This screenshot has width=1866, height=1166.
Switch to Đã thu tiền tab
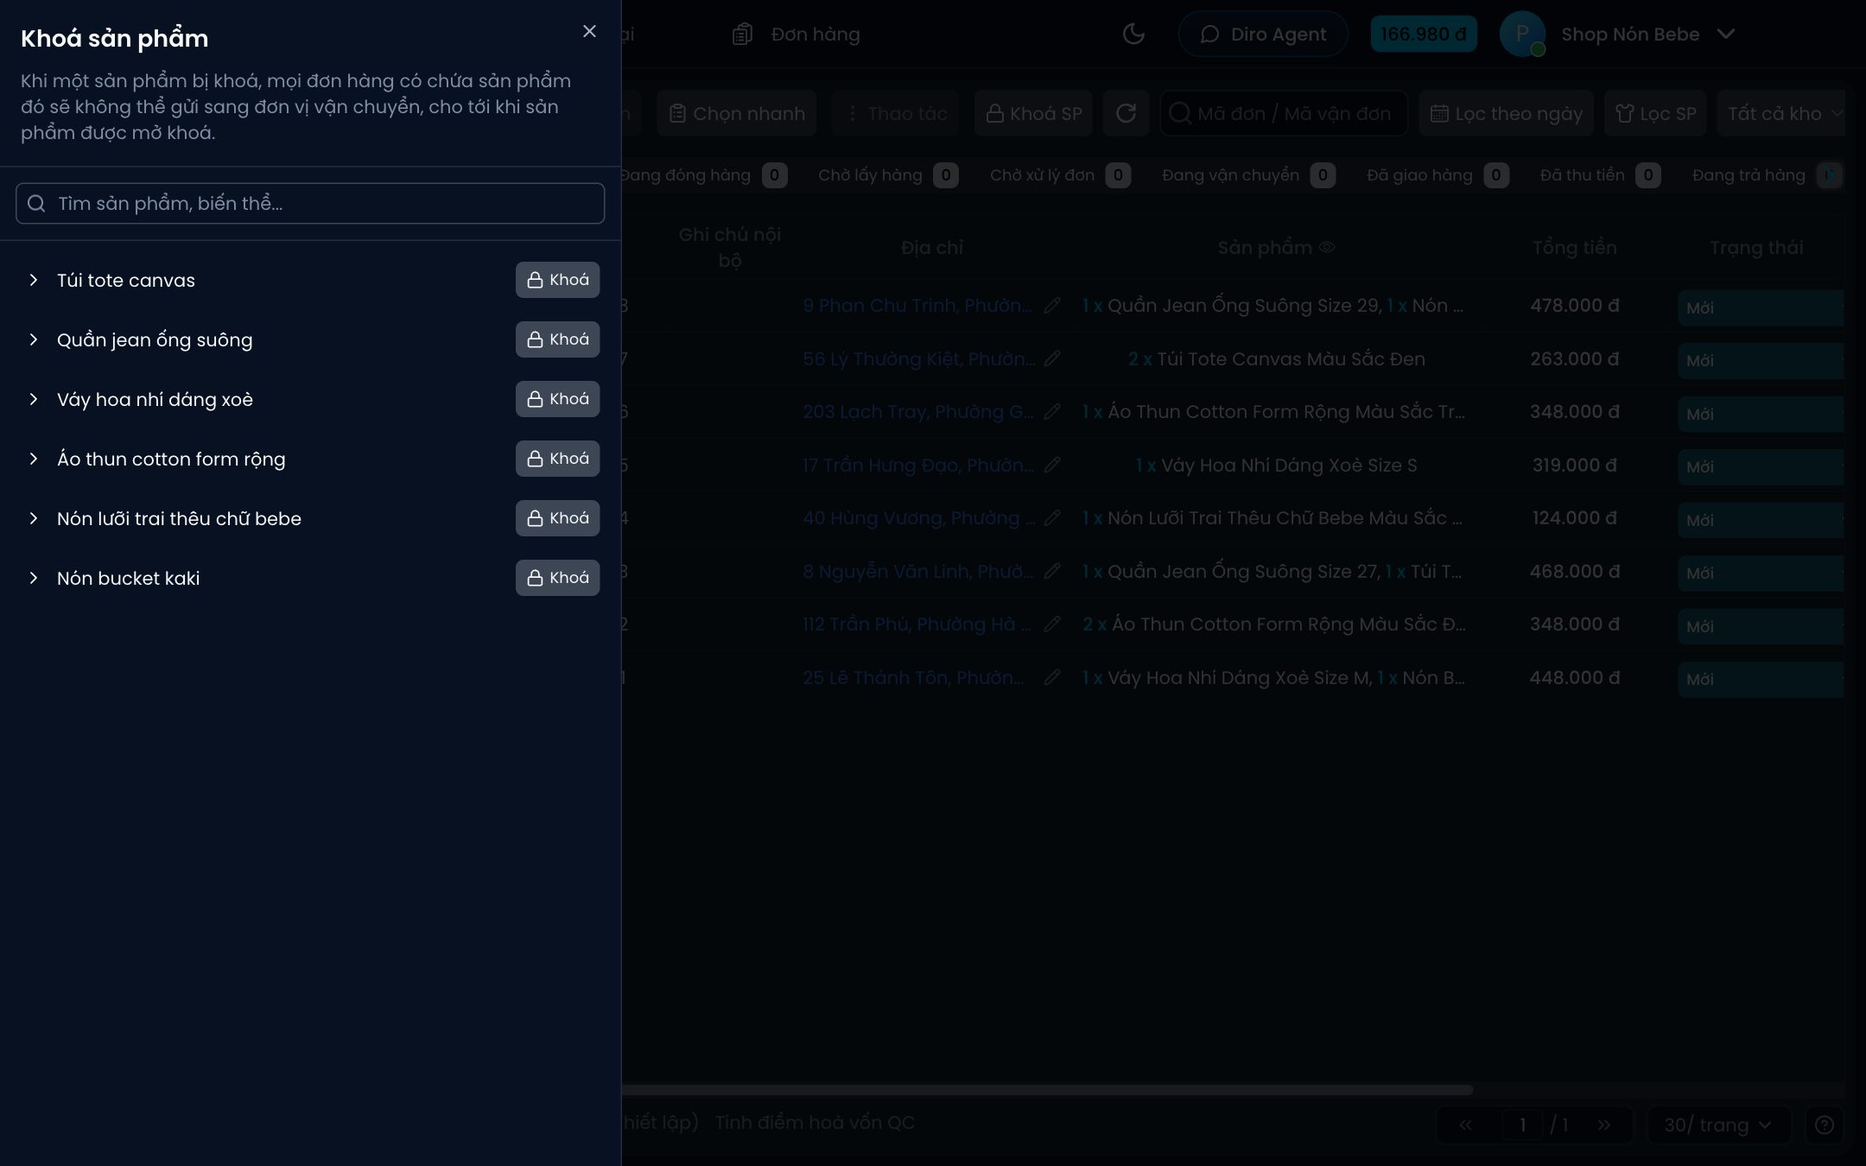1599,175
